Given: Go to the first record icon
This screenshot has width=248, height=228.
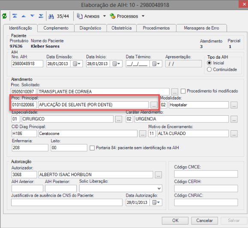Looking at the screenshot, I should pos(15,16).
